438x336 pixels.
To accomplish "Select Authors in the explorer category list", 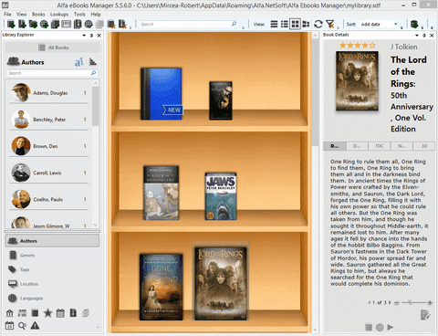I will pyautogui.click(x=52, y=240).
